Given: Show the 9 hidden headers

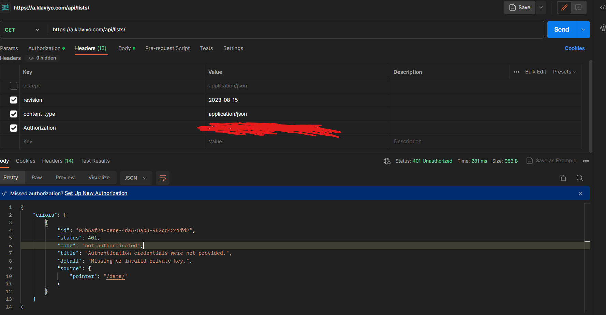Looking at the screenshot, I should (x=43, y=58).
